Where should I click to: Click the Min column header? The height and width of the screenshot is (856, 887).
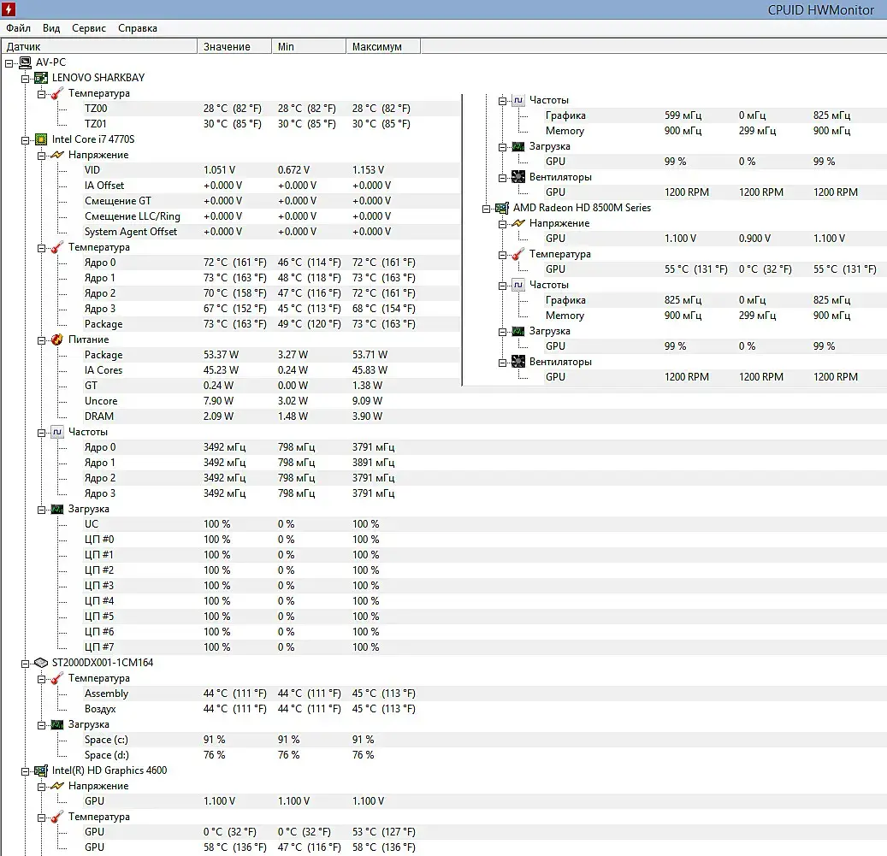(308, 46)
